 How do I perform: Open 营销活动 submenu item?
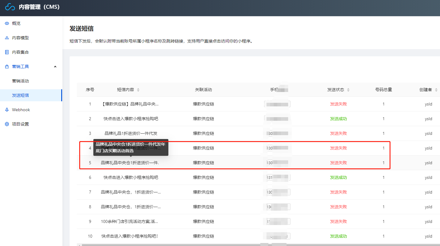coord(20,81)
